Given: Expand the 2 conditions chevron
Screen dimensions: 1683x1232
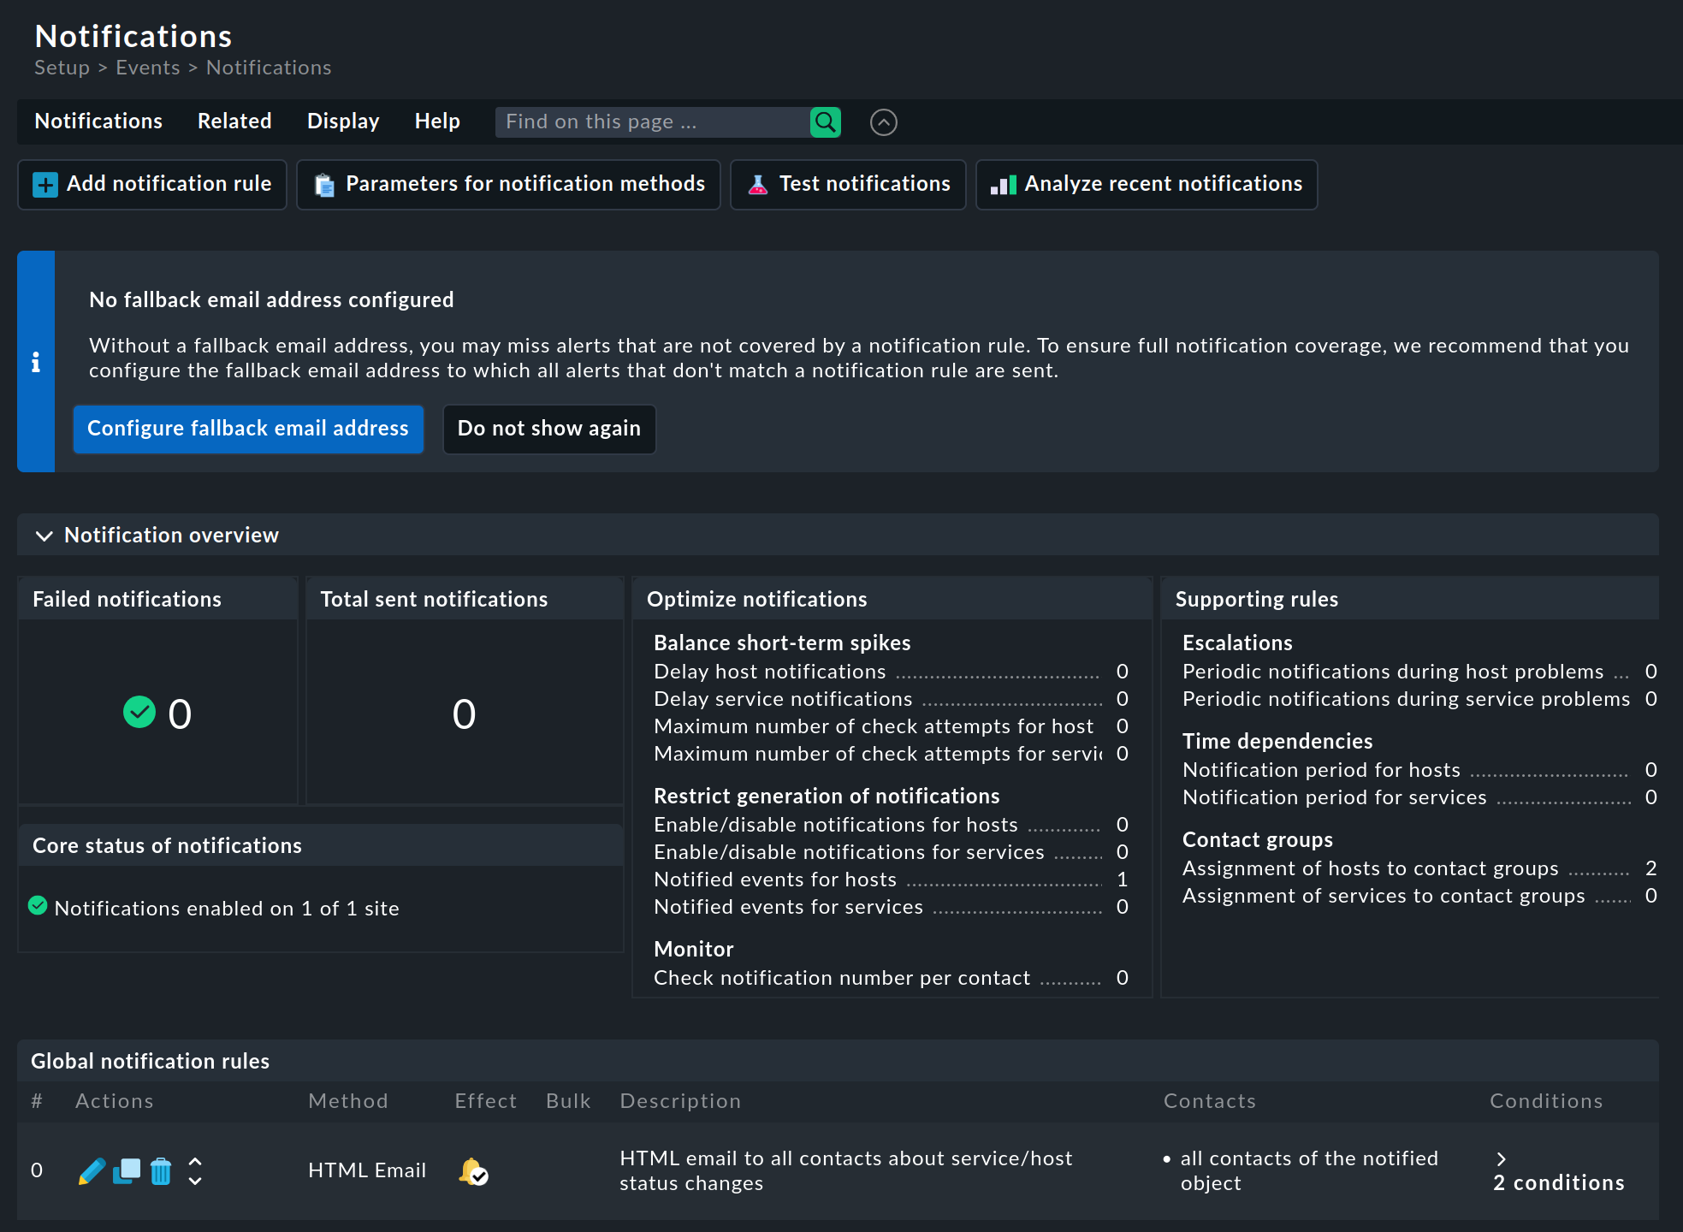Looking at the screenshot, I should click(1501, 1158).
